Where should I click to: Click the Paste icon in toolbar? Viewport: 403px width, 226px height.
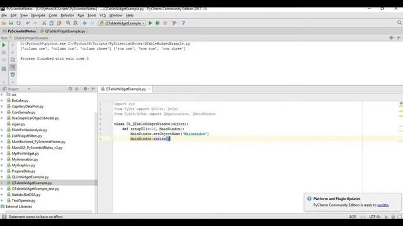(59, 23)
